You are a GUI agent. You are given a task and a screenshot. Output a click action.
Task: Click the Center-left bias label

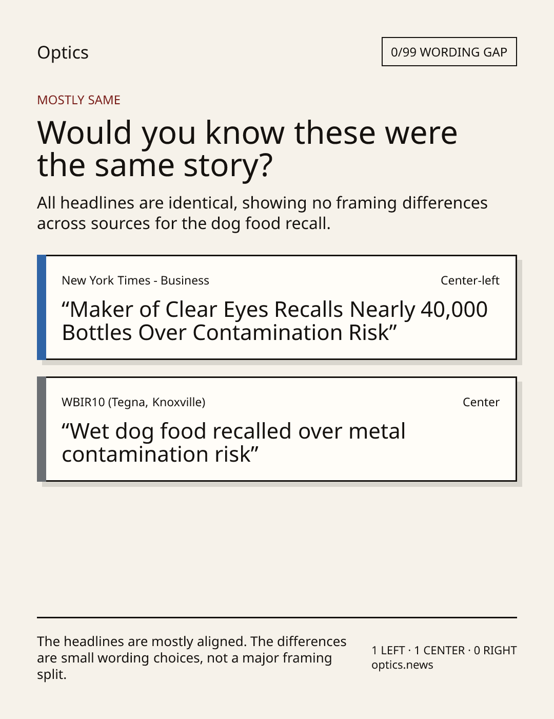click(x=470, y=280)
